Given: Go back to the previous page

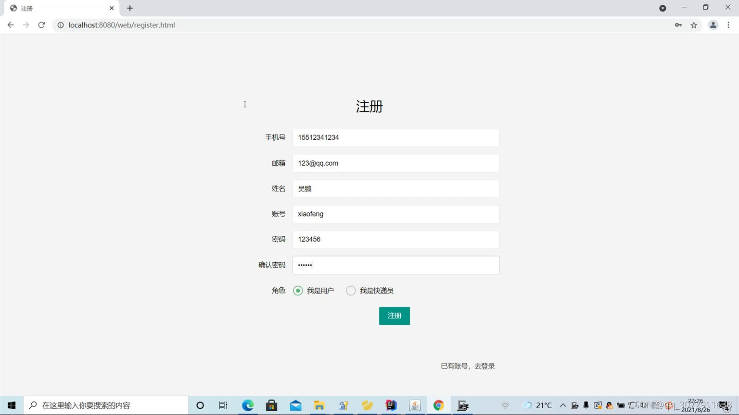Looking at the screenshot, I should [x=11, y=25].
